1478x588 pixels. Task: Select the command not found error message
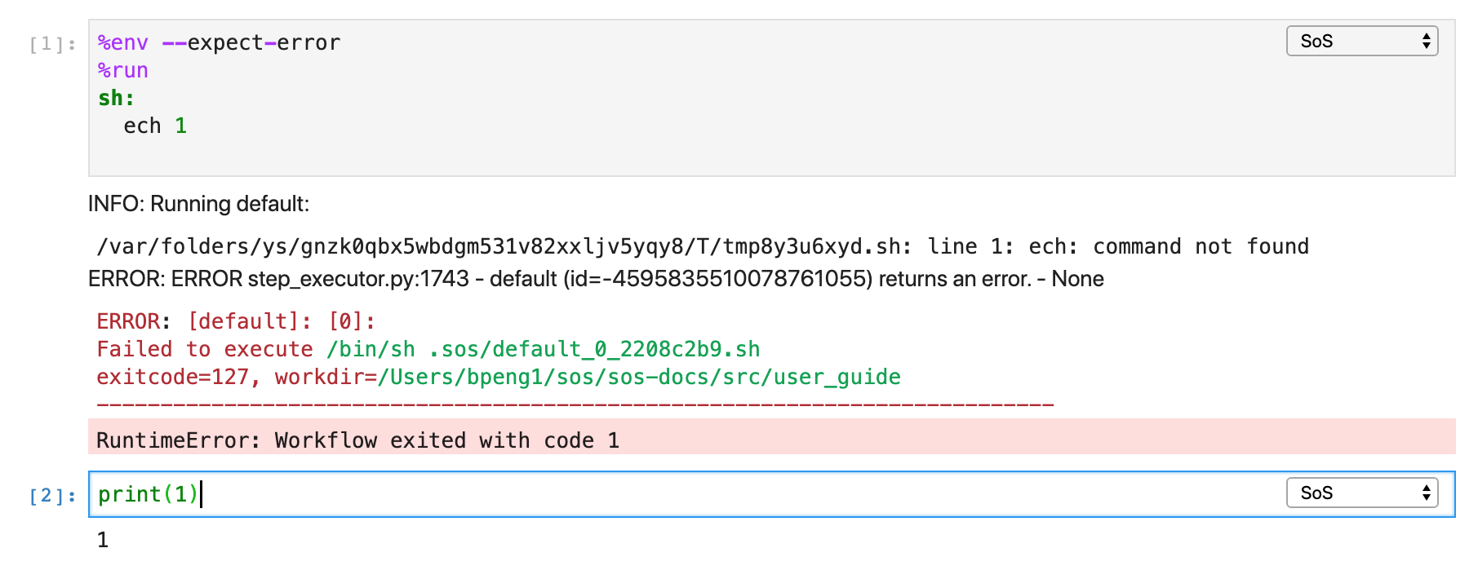coord(702,246)
